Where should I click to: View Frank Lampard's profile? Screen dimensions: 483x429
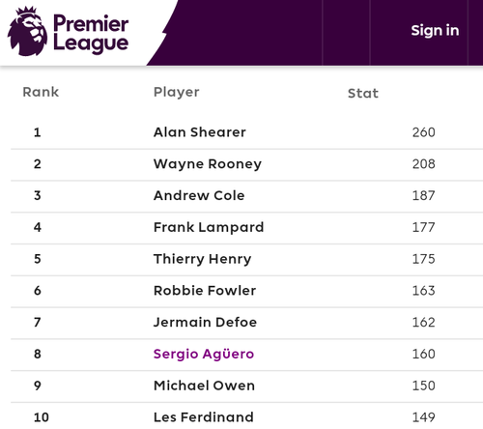209,227
